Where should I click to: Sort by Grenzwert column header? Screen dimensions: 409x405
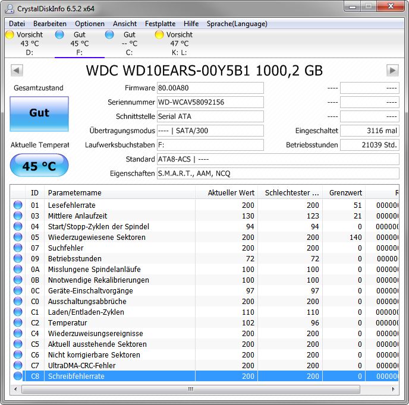[x=344, y=193]
